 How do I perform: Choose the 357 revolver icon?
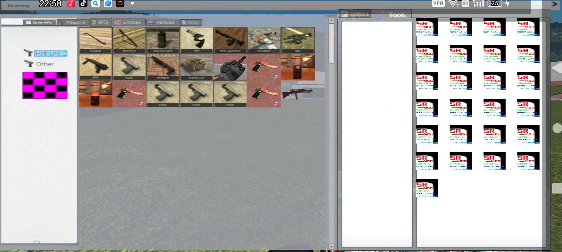[x=197, y=40]
